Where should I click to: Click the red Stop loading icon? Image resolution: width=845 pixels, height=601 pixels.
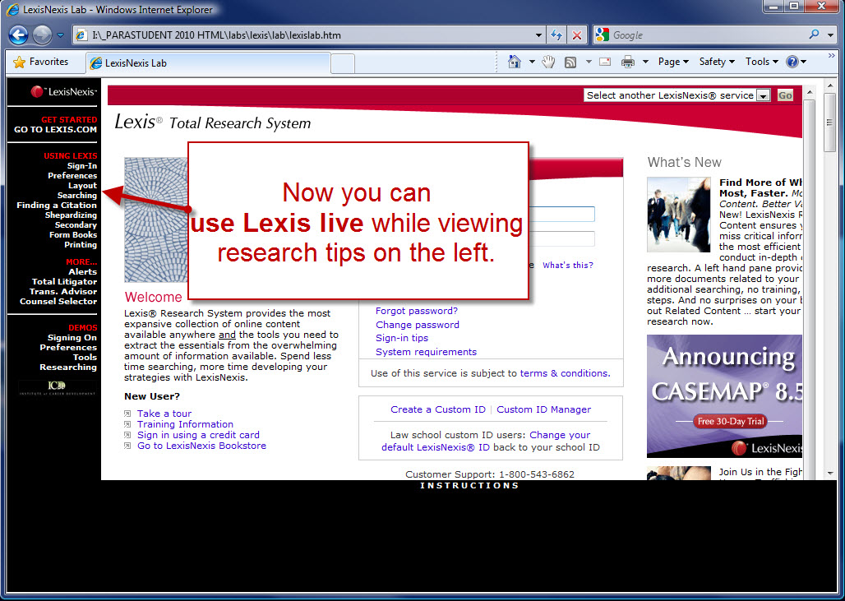(x=575, y=35)
